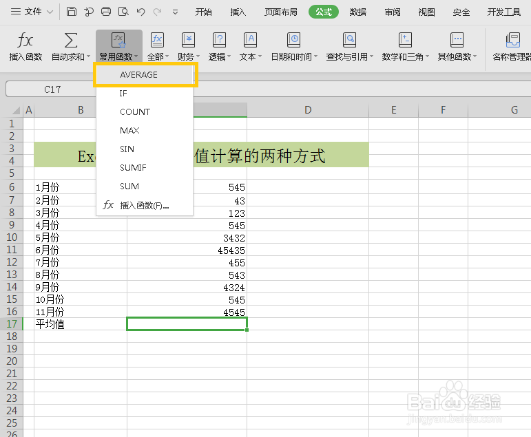
Task: Switch to the 页面布局 tab
Action: tap(281, 12)
